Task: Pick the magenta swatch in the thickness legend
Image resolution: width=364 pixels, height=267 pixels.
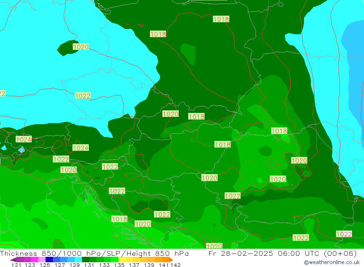Action: (35, 260)
